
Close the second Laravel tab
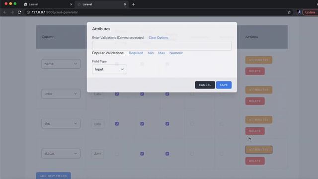[x=125, y=4]
